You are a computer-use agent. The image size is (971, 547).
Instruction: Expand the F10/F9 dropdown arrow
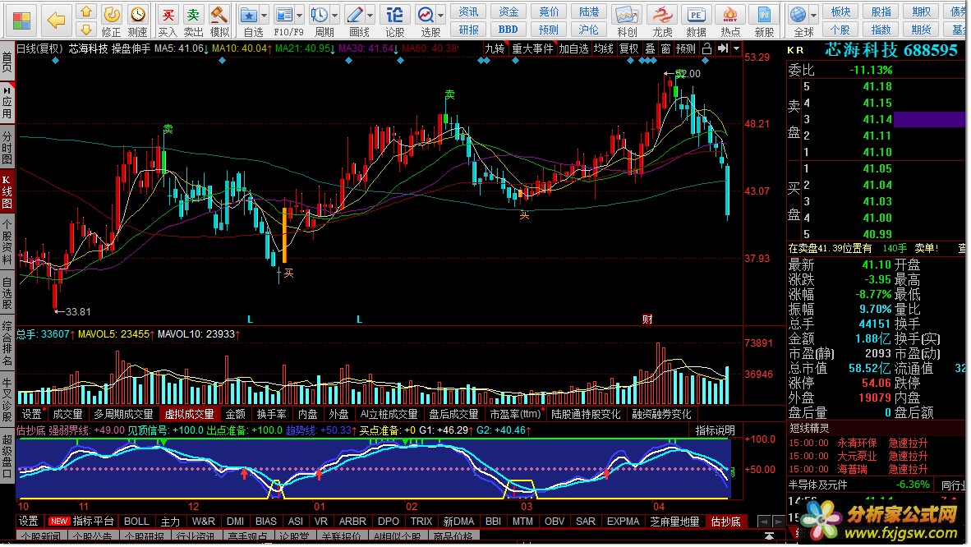300,15
